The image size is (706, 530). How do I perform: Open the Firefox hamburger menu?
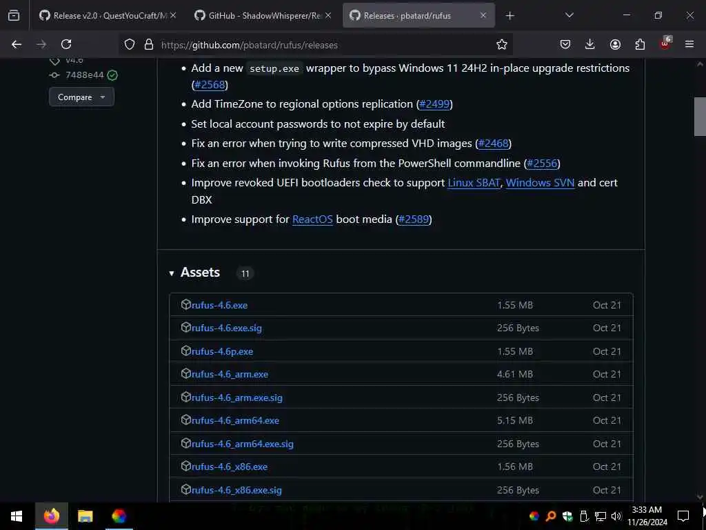[x=689, y=44]
